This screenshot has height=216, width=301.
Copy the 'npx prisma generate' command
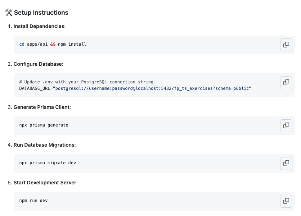pyautogui.click(x=286, y=126)
